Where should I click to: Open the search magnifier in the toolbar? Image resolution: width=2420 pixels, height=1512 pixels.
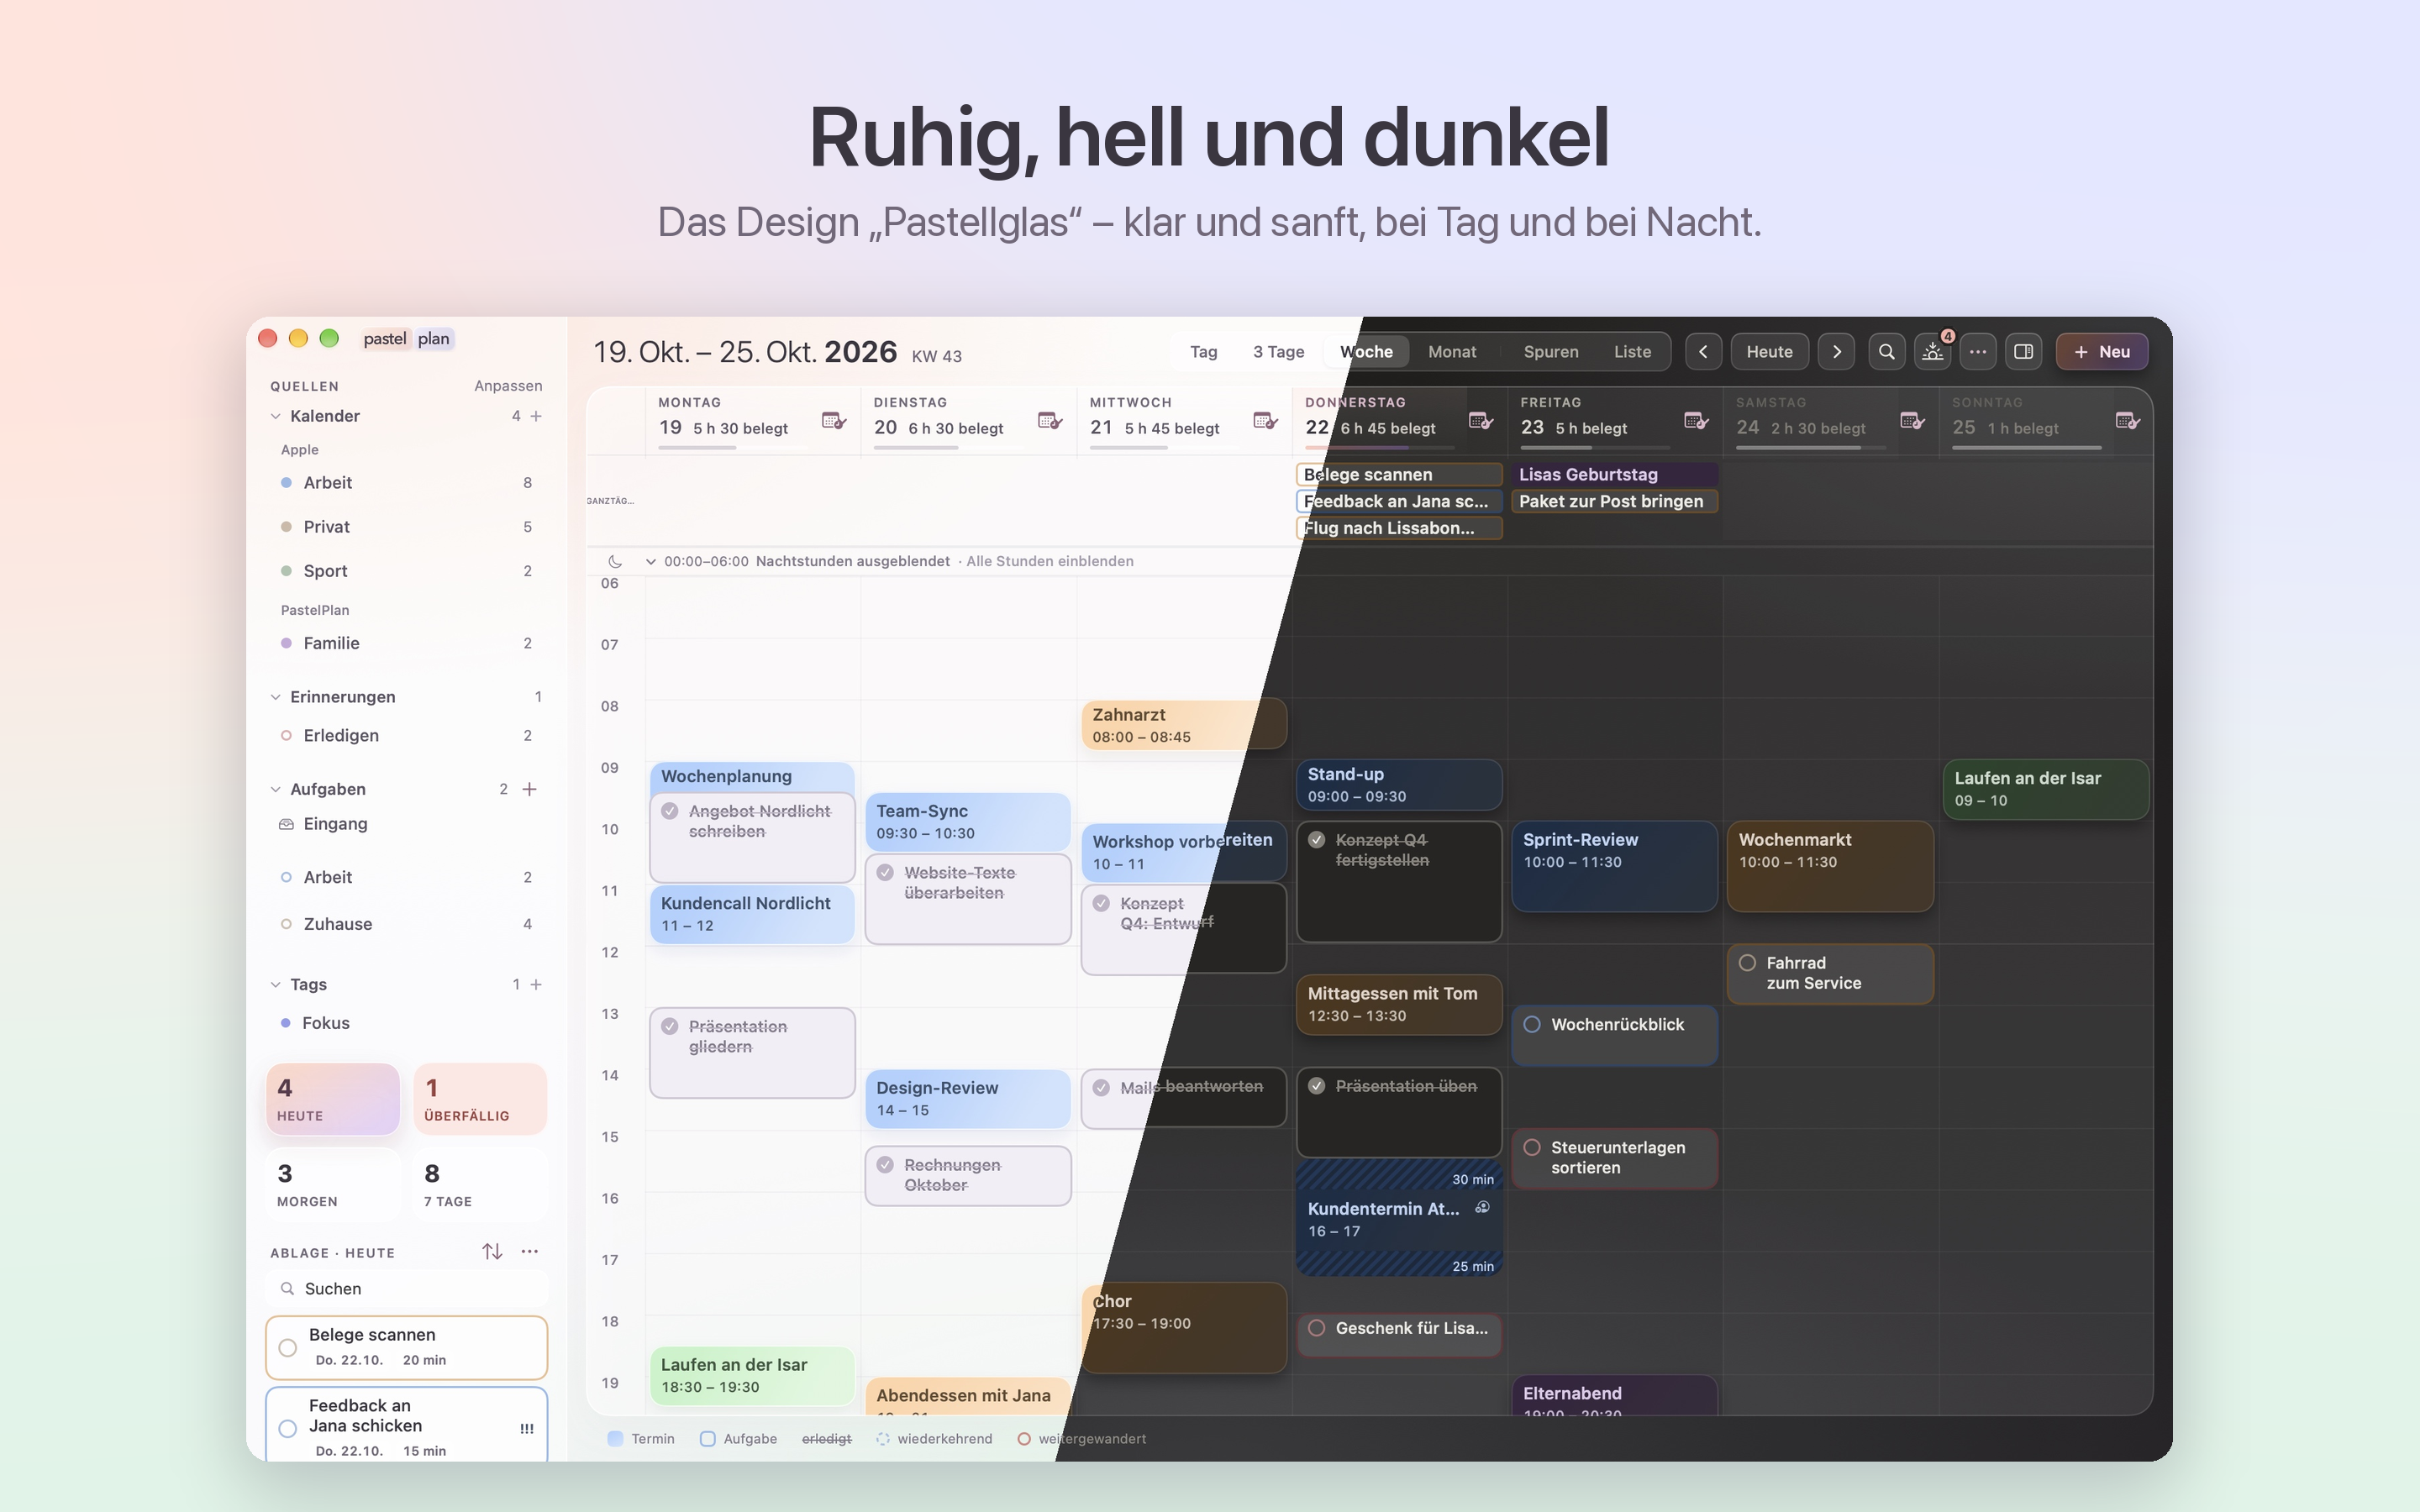click(x=1886, y=352)
